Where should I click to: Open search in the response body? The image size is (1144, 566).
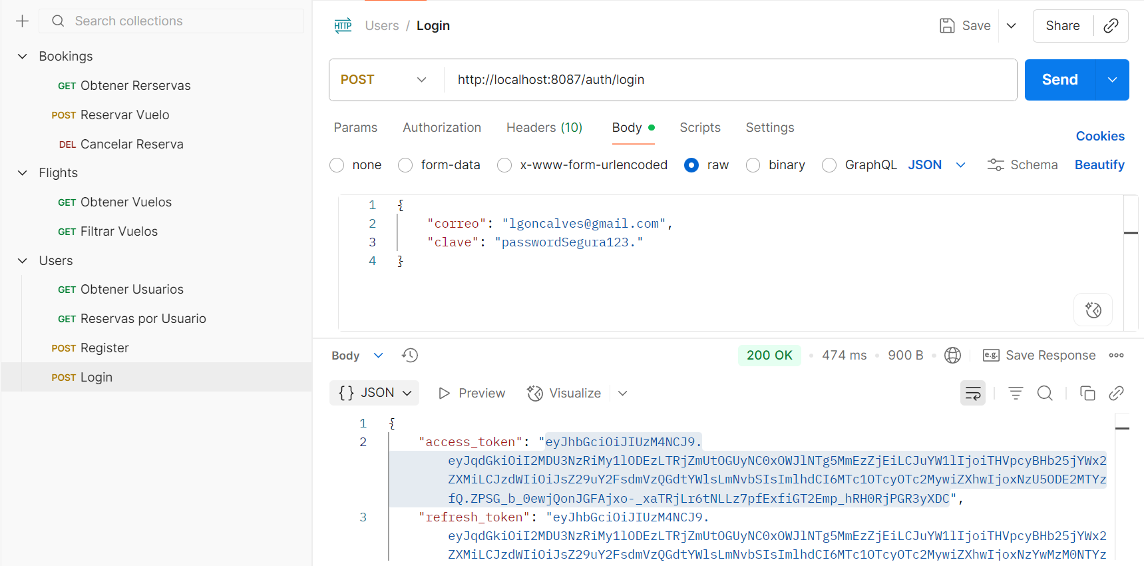[1045, 394]
